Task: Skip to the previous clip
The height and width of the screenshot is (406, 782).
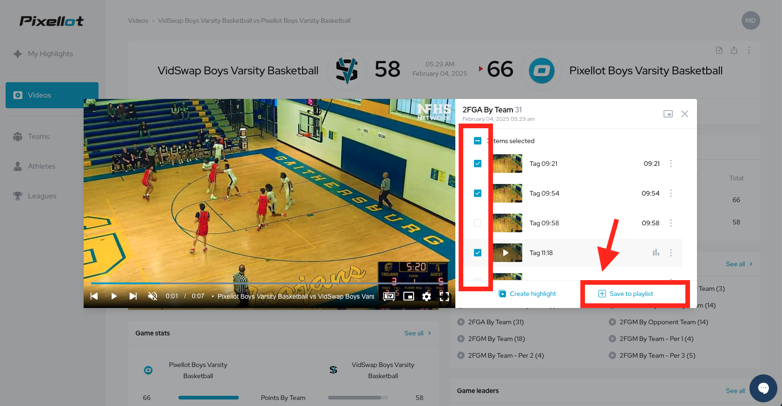Action: point(94,296)
